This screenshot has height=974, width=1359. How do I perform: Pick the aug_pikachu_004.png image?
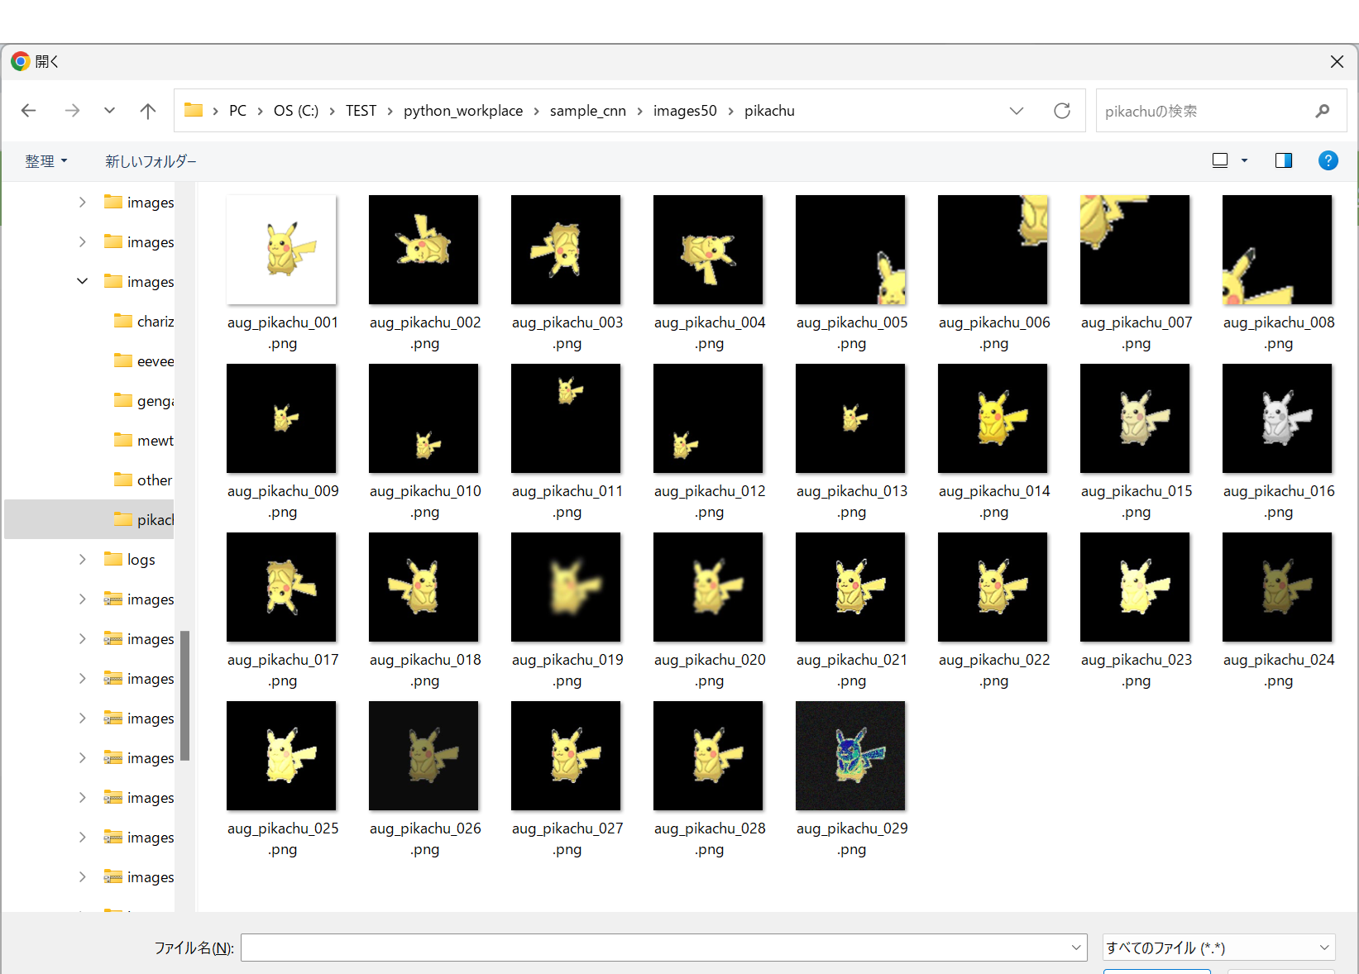pyautogui.click(x=708, y=250)
